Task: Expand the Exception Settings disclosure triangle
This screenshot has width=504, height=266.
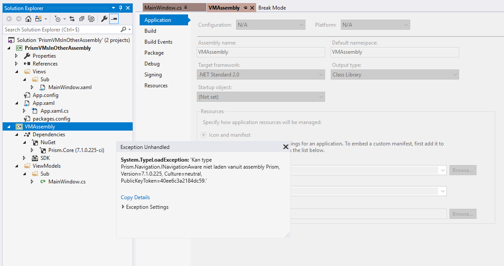Action: pos(123,207)
